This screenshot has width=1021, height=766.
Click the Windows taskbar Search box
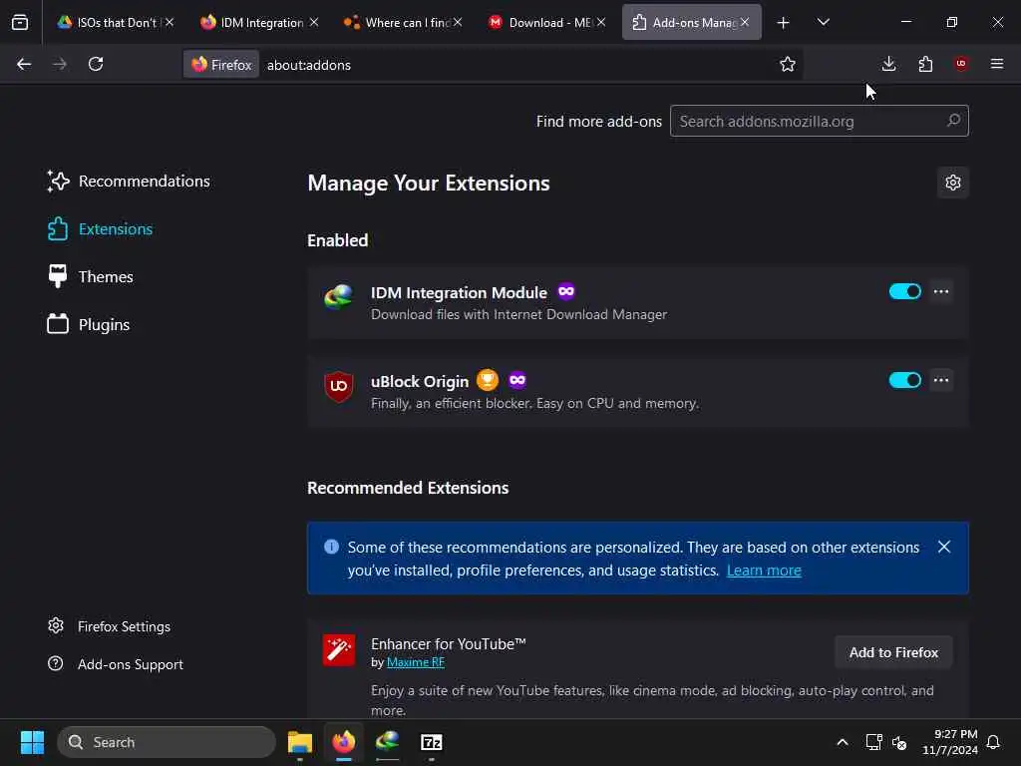coord(167,742)
